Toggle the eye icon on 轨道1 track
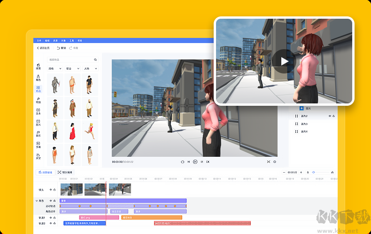371x234 pixels. click(51, 218)
